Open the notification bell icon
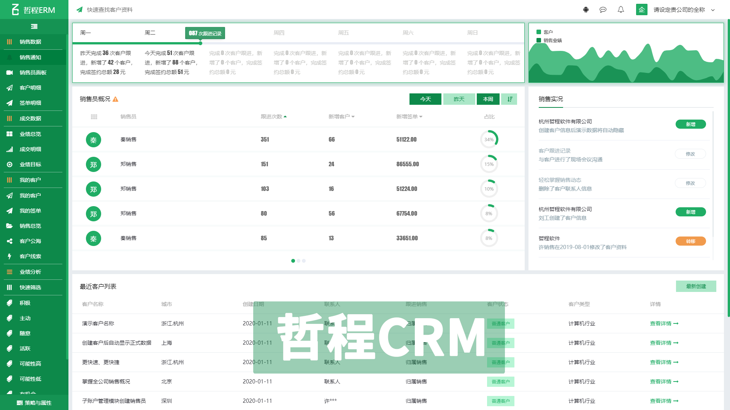Image resolution: width=730 pixels, height=410 pixels. 621,10
